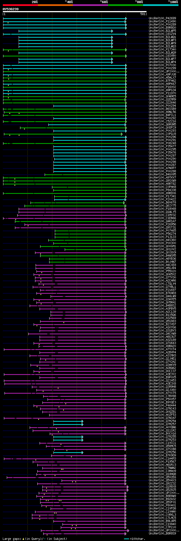This screenshot has width=181, height=541.
Task: Click the UniRef100_A4CXE8 label
Action: (162, 265)
